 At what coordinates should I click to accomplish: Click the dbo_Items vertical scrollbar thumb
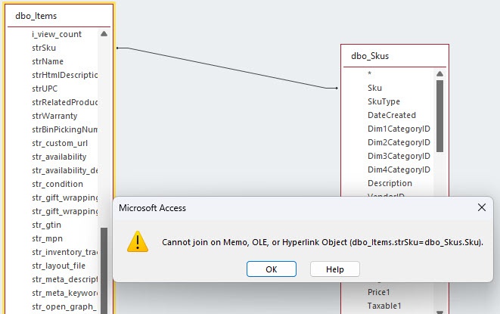[x=104, y=271]
